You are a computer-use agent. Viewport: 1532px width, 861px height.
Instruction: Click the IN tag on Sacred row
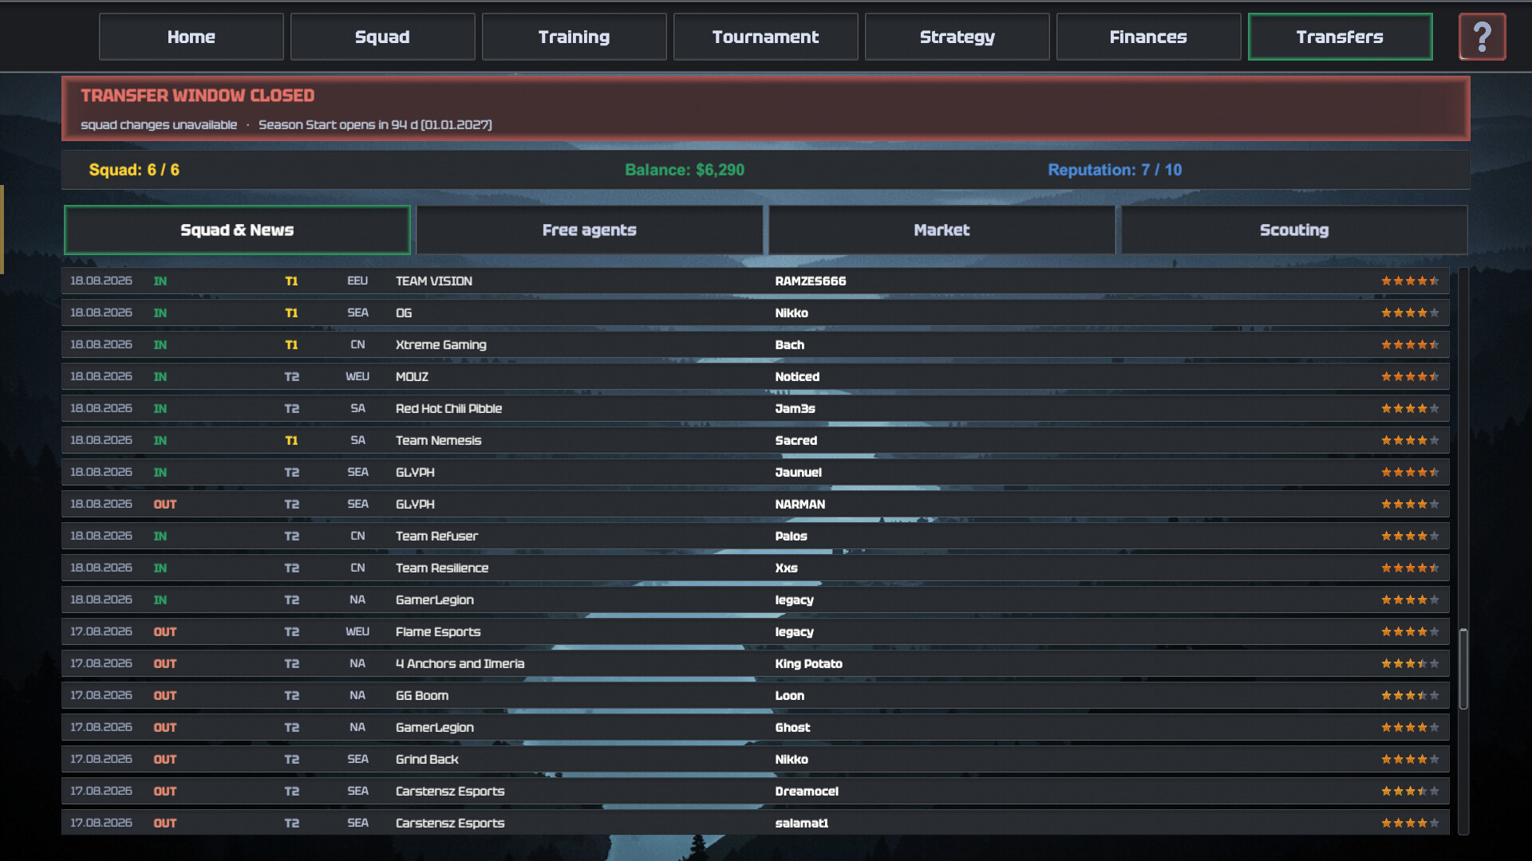click(160, 440)
